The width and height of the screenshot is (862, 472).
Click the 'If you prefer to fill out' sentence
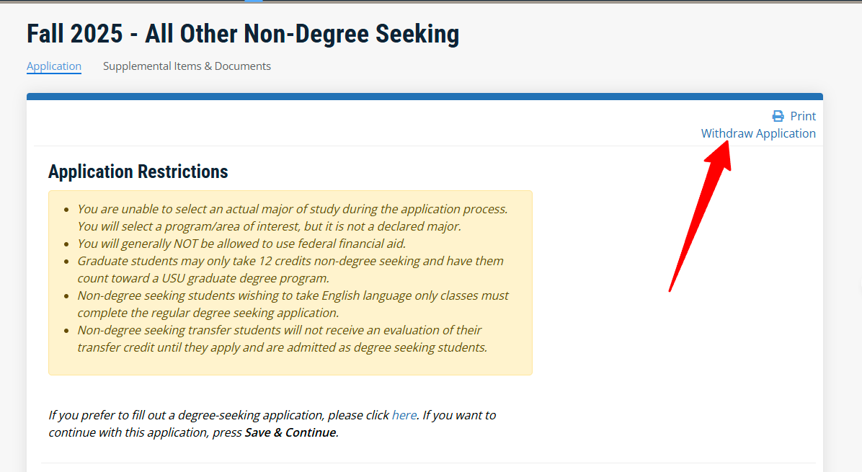[216, 415]
